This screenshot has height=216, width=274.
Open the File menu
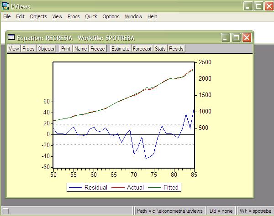click(6, 16)
